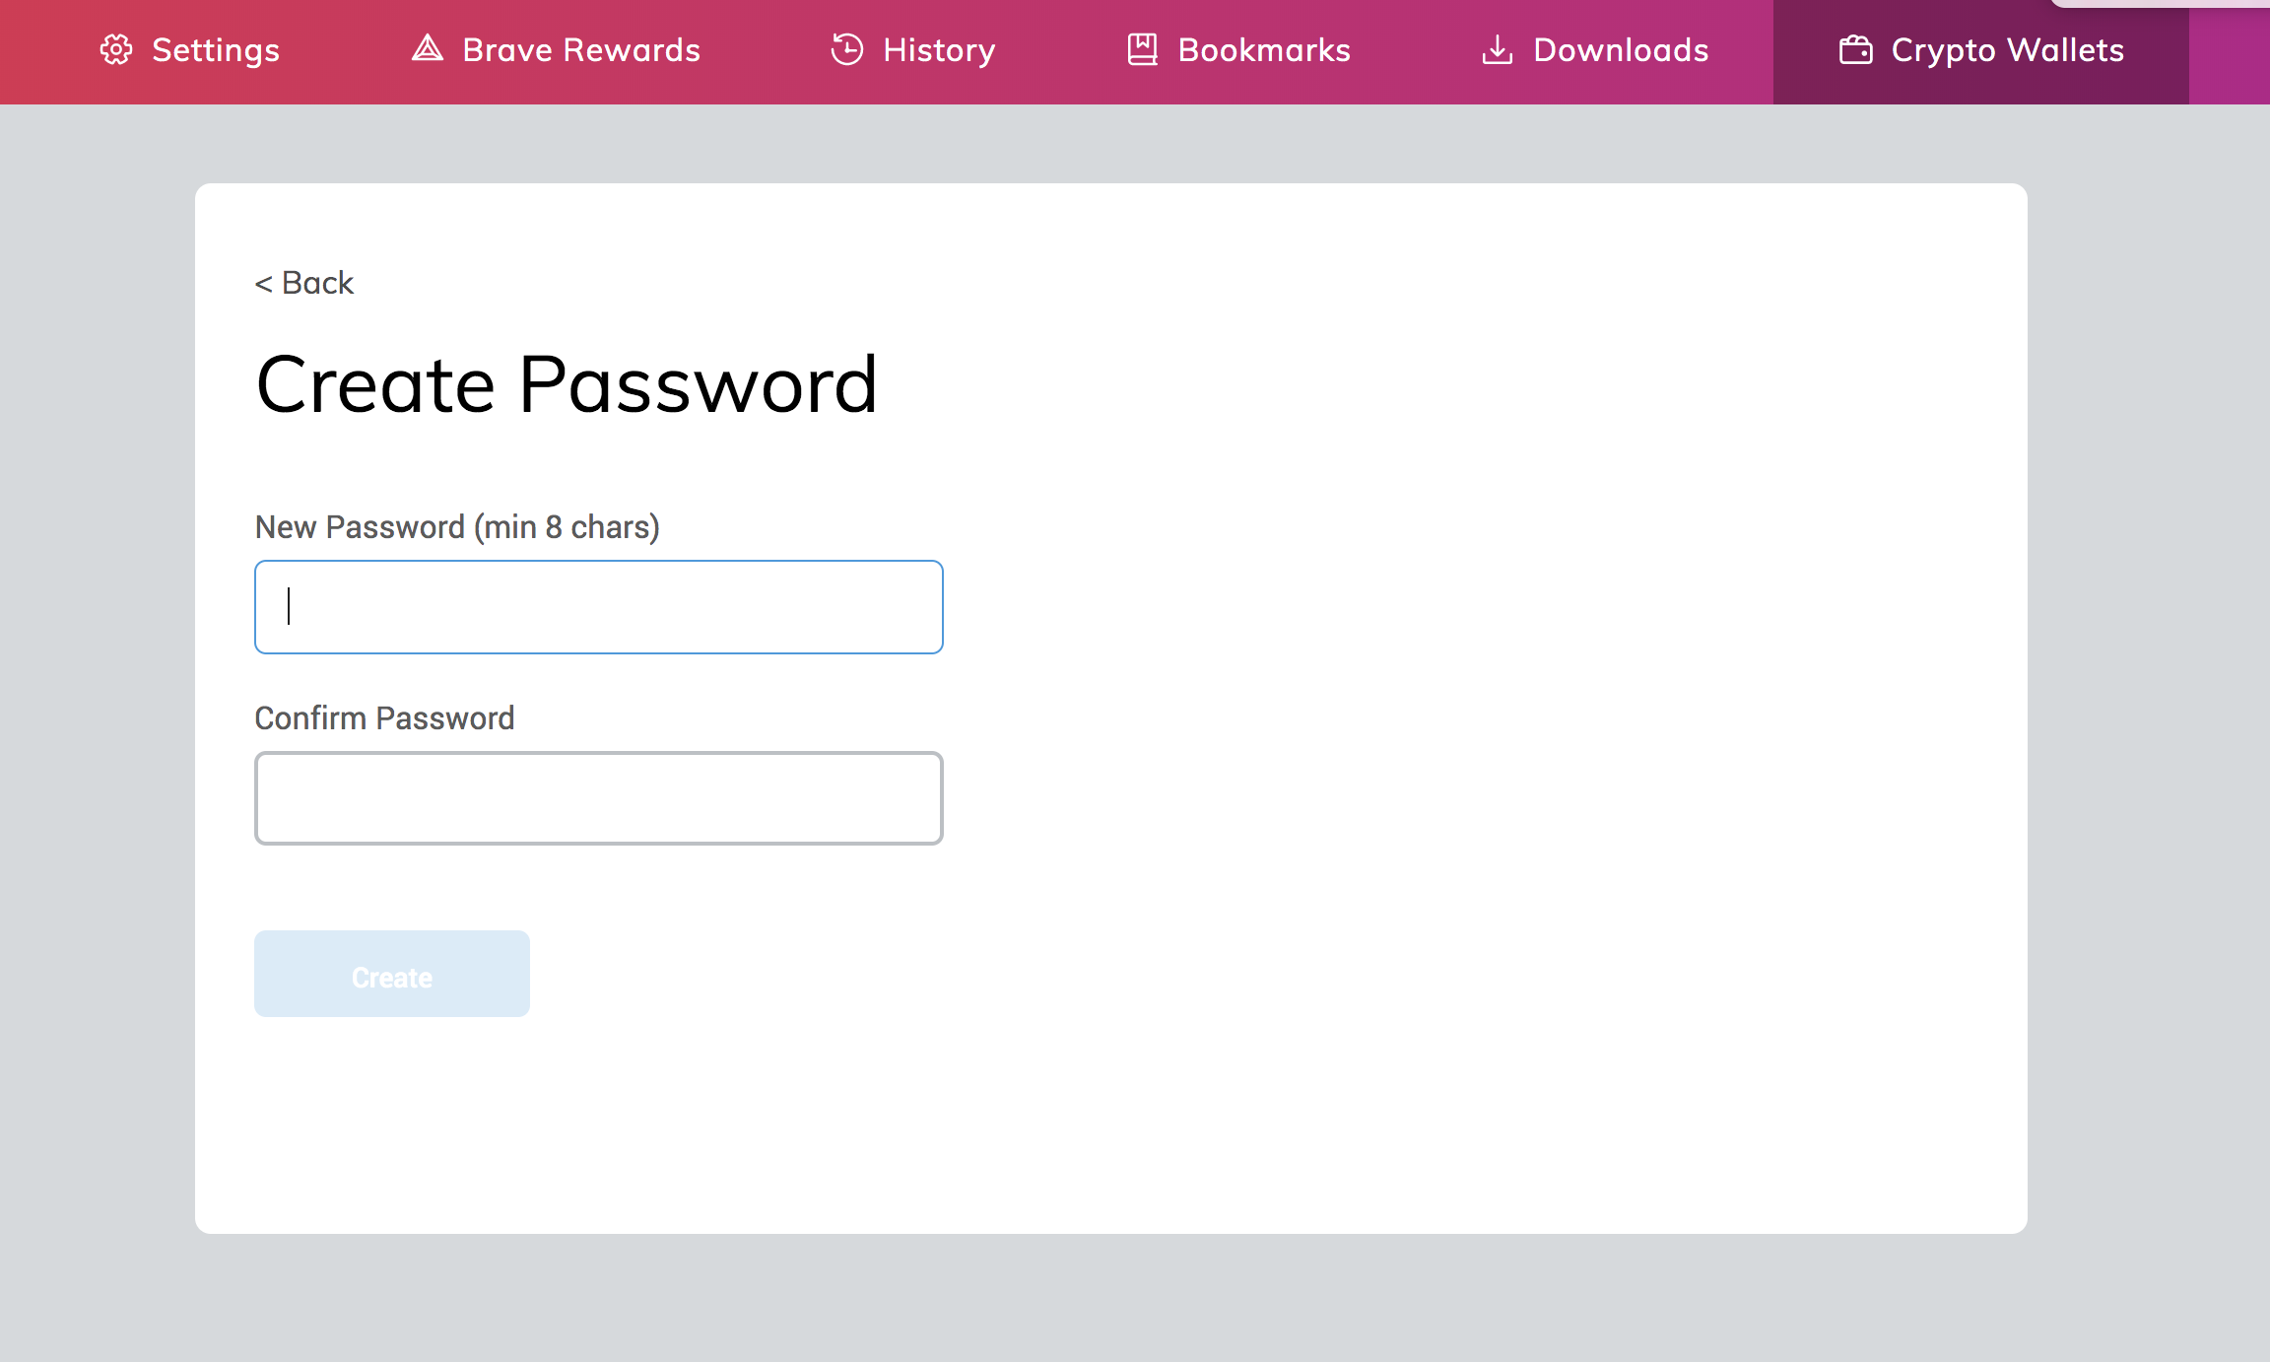Switch to Brave Rewards tab text
Viewport: 2270px width, 1362px height.
coord(581,50)
